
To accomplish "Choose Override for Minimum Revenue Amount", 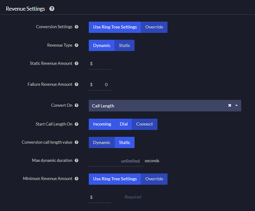I will pos(154,179).
